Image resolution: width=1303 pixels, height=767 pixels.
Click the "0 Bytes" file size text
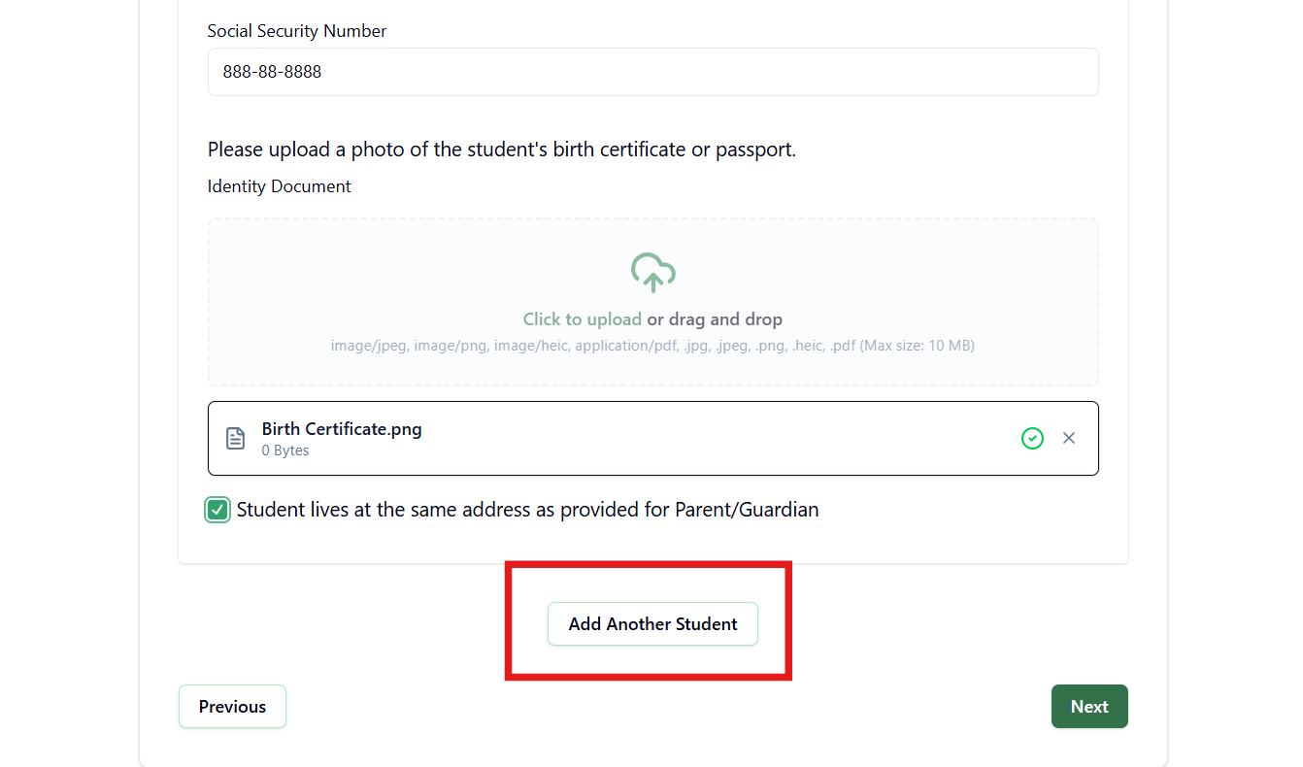pyautogui.click(x=285, y=450)
